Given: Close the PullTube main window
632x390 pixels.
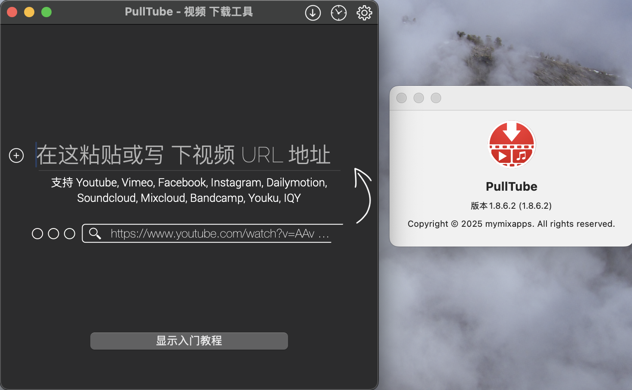Looking at the screenshot, I should click(x=12, y=12).
